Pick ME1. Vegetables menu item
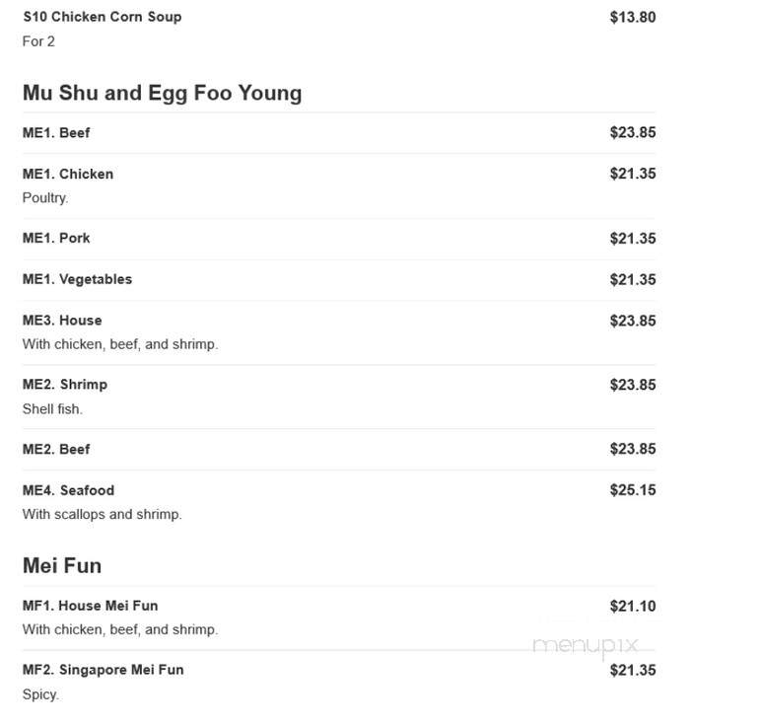Screen dimensions: 762x727 tap(77, 279)
